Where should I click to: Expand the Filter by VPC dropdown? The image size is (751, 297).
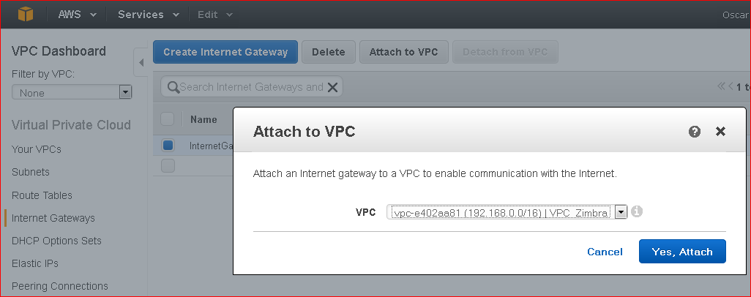tap(72, 92)
